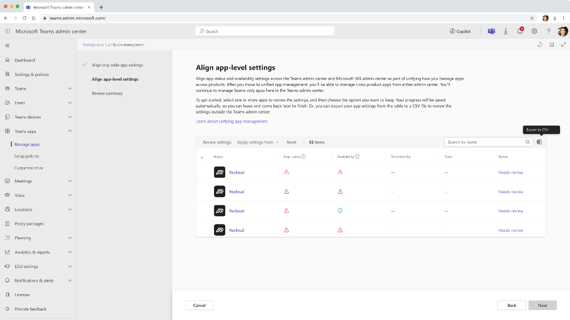Click the Help question mark icon
570x320 pixels.
548,31
